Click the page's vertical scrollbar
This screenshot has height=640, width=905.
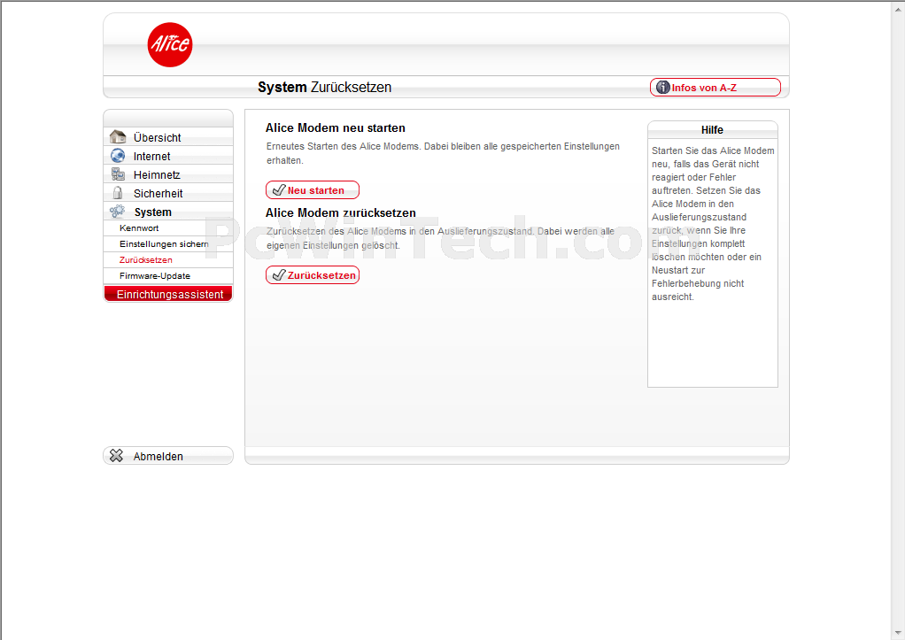tap(898, 320)
